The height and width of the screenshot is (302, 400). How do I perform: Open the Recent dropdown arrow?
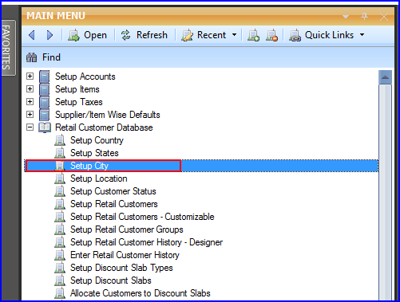click(234, 35)
